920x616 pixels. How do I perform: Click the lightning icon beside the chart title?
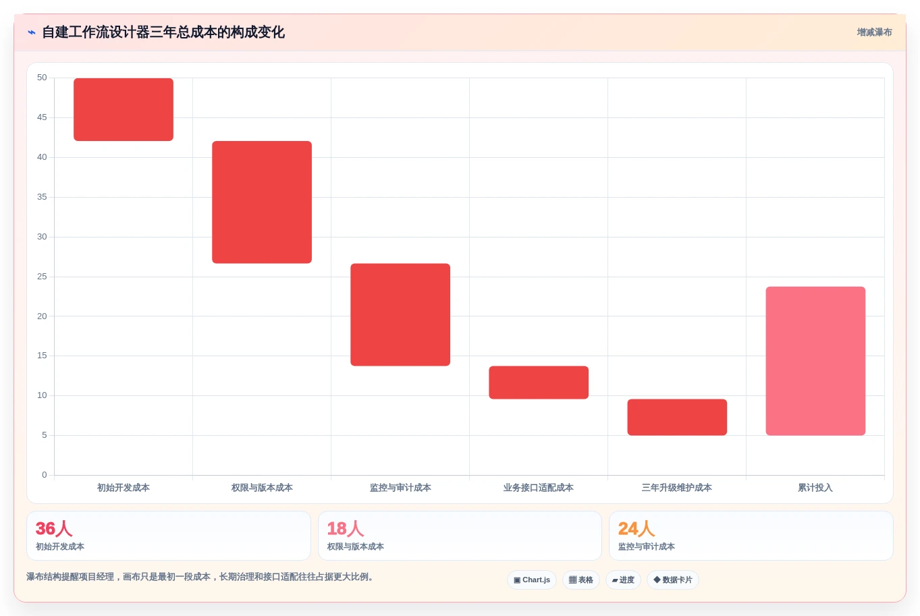click(32, 32)
